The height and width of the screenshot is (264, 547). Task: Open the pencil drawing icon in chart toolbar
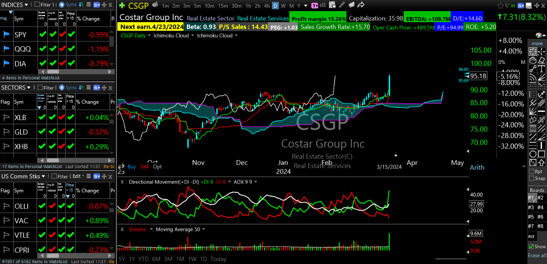point(342,5)
